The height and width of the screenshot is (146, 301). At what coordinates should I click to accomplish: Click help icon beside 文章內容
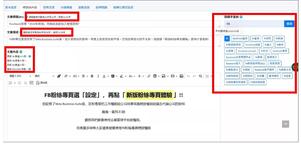tap(21, 52)
